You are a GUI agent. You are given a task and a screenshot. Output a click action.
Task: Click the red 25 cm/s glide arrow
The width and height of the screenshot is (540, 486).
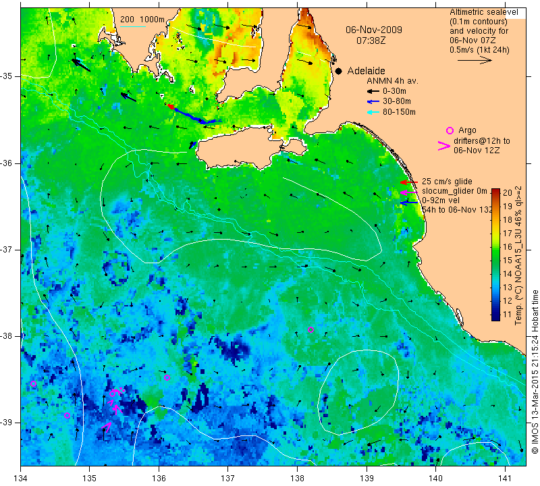tap(409, 182)
